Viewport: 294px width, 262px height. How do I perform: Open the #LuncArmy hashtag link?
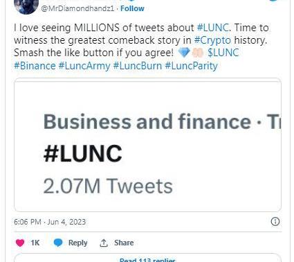[x=84, y=66]
